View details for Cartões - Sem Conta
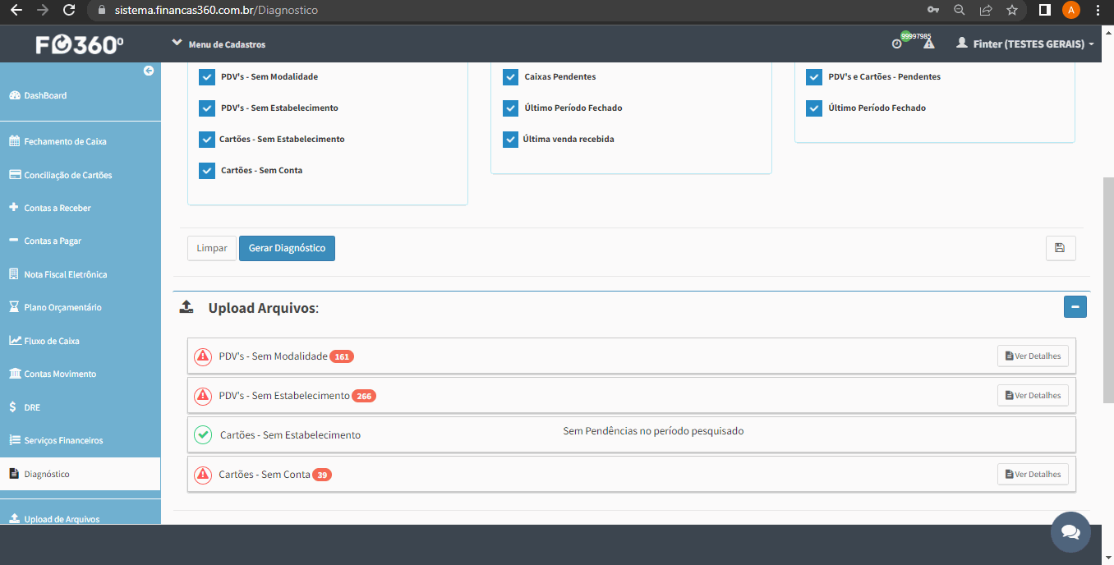The width and height of the screenshot is (1114, 565). click(1033, 474)
